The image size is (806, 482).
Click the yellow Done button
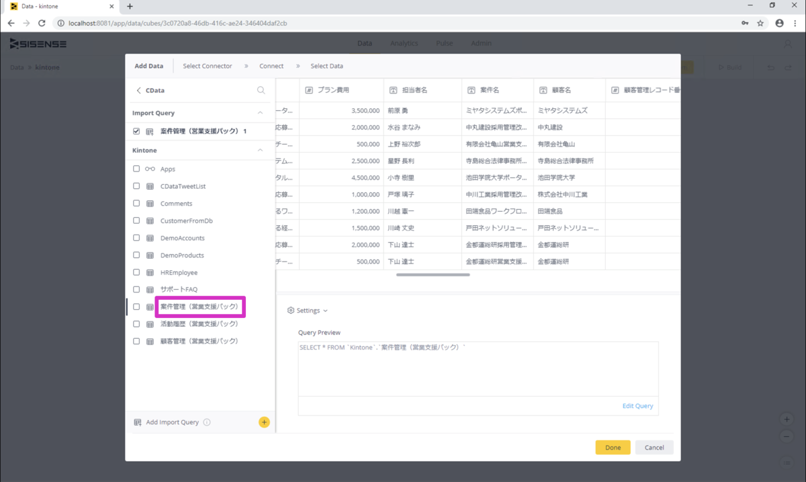pos(613,447)
